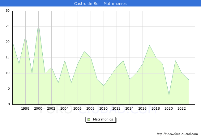Click the 2002 x-axis label

coord(51,108)
